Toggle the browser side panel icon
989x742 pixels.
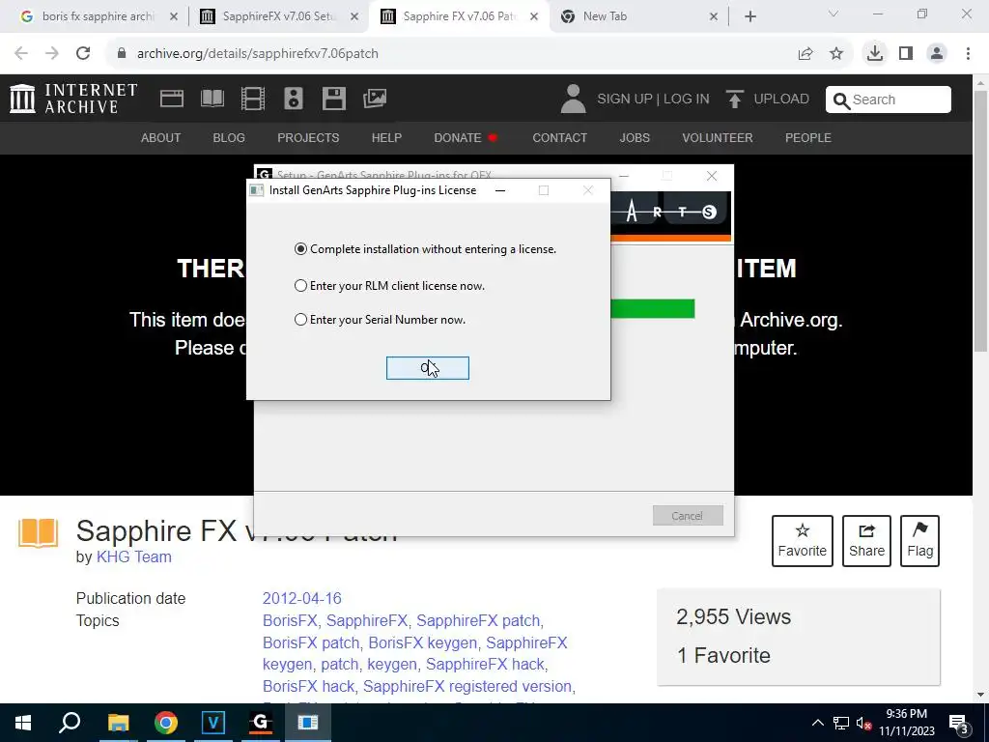click(906, 54)
